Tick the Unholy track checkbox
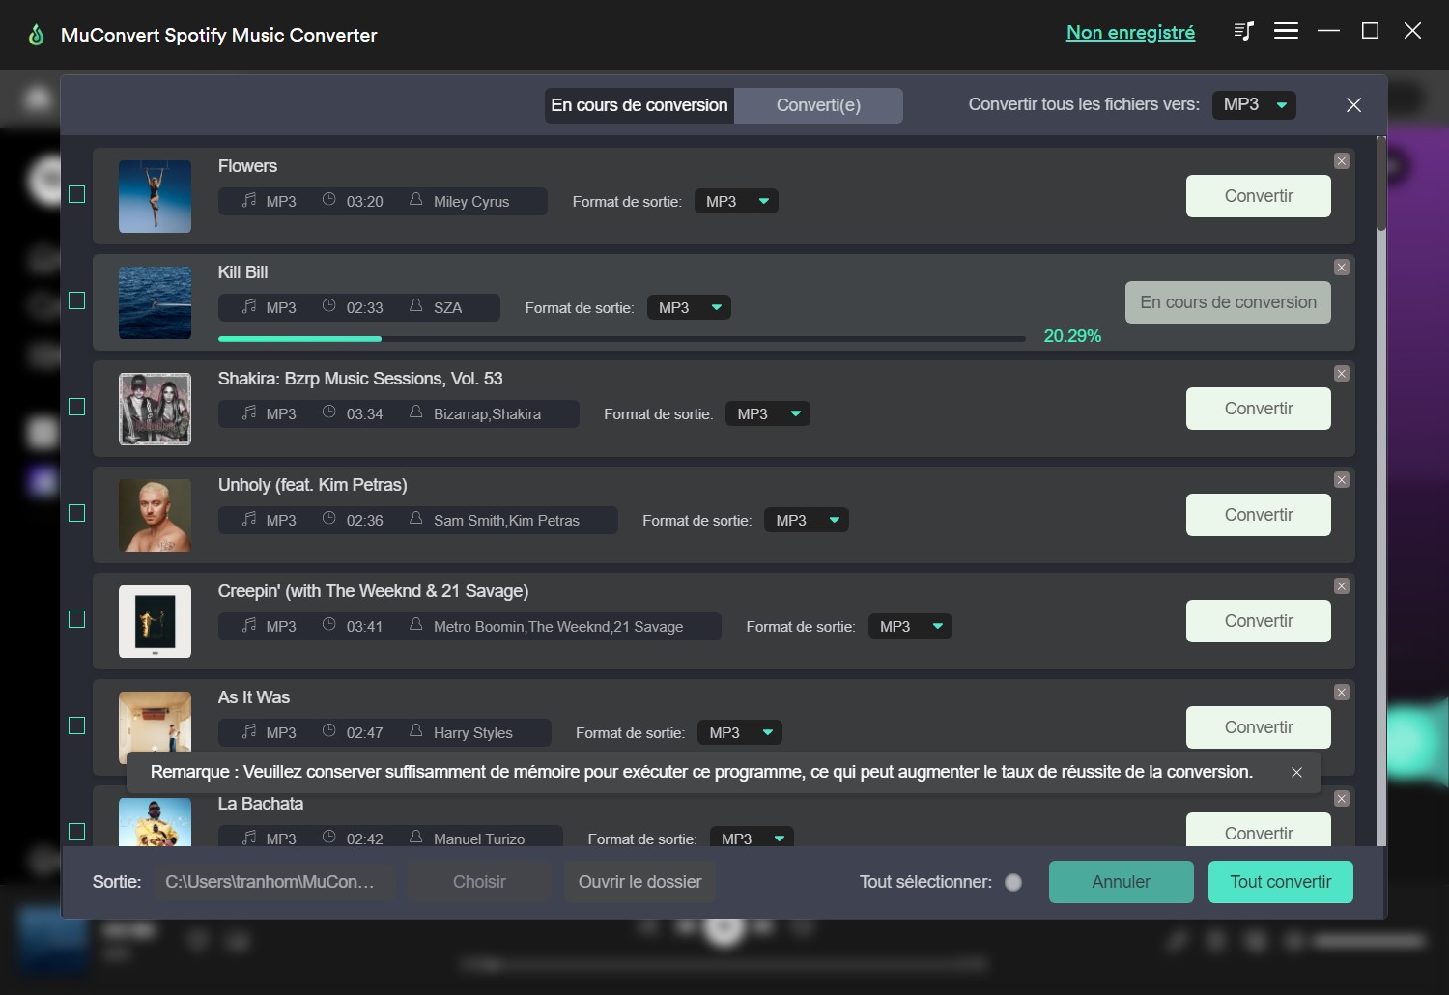1449x995 pixels. point(77,513)
